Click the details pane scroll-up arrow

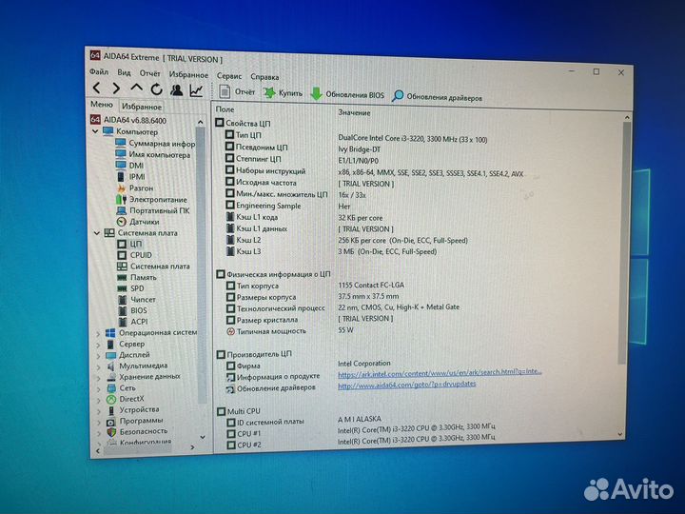click(x=627, y=118)
